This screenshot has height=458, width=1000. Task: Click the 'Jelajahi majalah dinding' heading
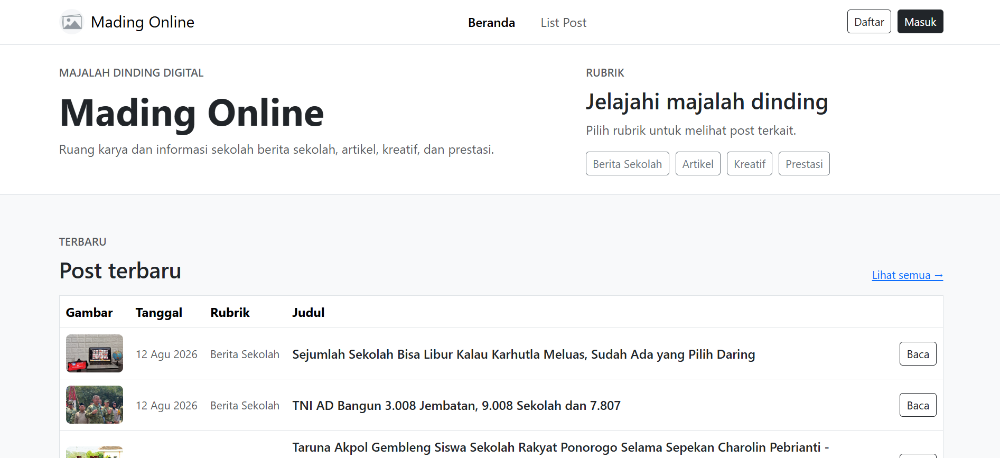[x=707, y=102]
